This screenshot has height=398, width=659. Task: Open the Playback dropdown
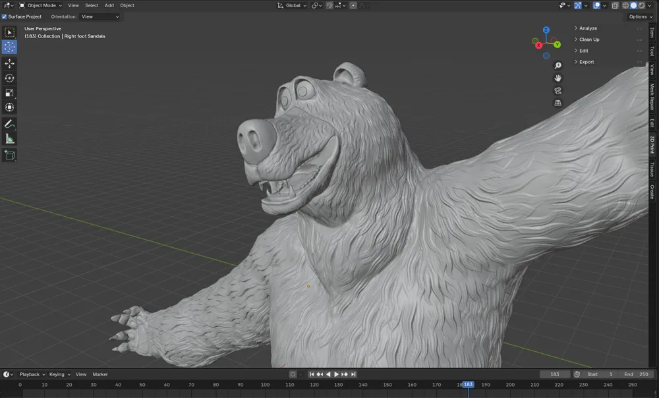pos(32,374)
